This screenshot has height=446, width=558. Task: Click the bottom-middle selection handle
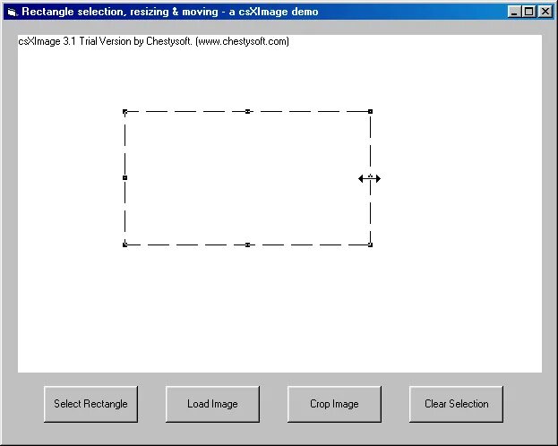click(248, 244)
